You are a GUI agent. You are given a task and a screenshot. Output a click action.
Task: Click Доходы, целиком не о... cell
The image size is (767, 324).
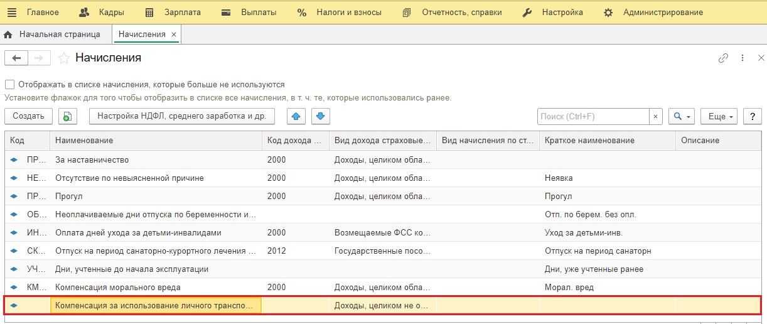point(383,306)
